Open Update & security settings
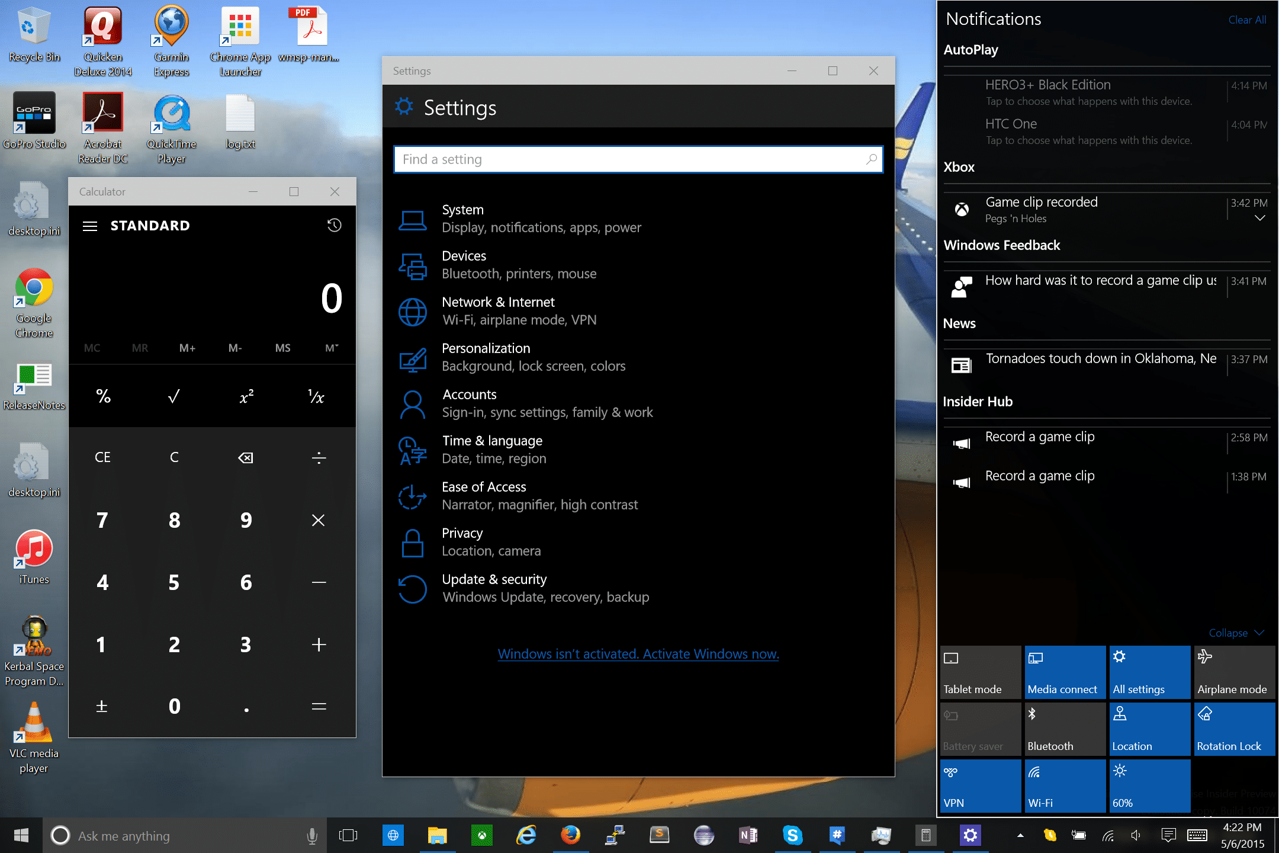Viewport: 1279px width, 853px height. point(638,588)
